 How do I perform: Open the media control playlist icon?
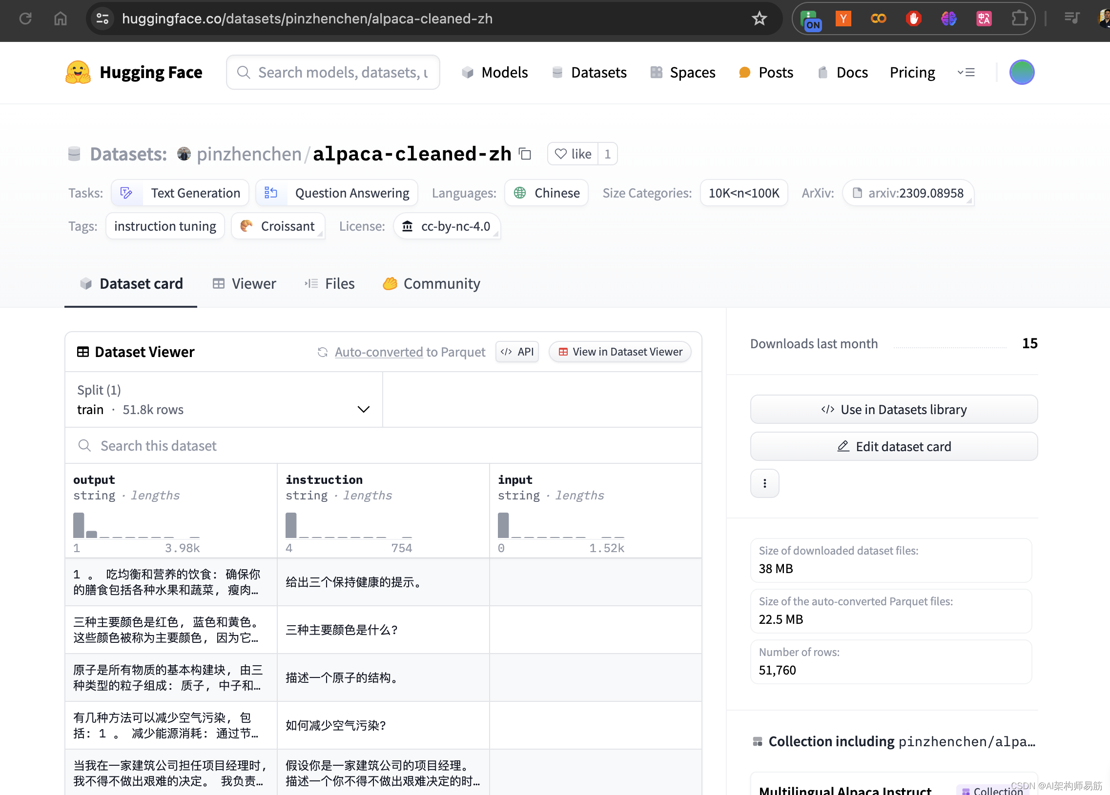tap(1072, 19)
